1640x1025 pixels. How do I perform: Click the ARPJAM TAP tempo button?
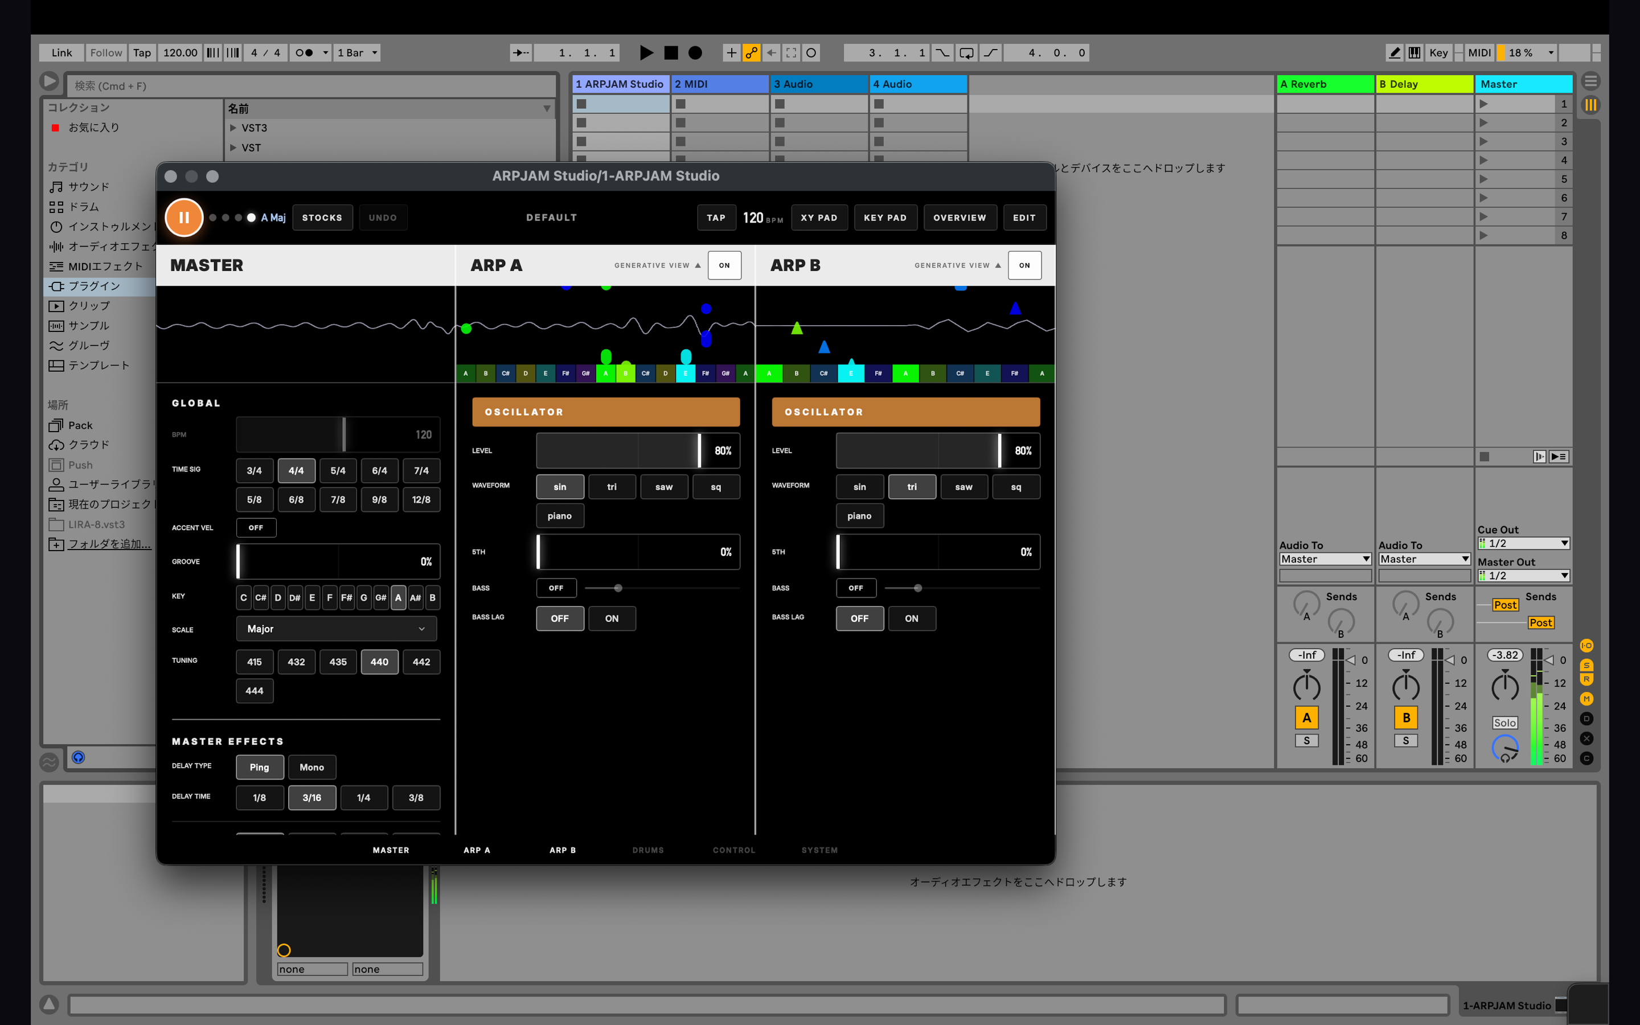[x=716, y=218]
